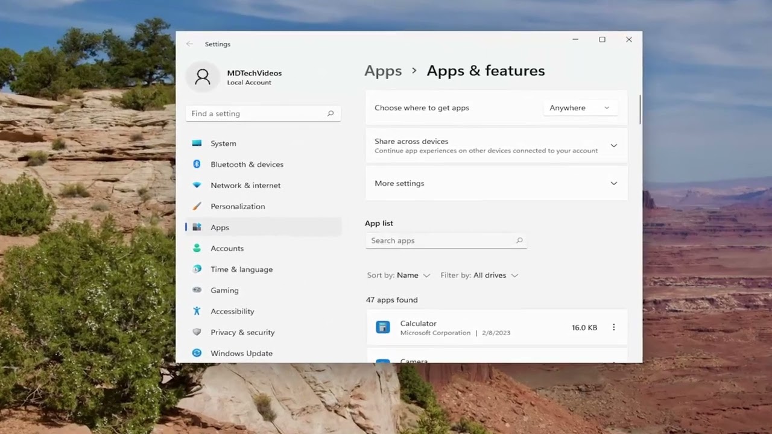Click the Personalization paintbrush icon

pyautogui.click(x=197, y=206)
